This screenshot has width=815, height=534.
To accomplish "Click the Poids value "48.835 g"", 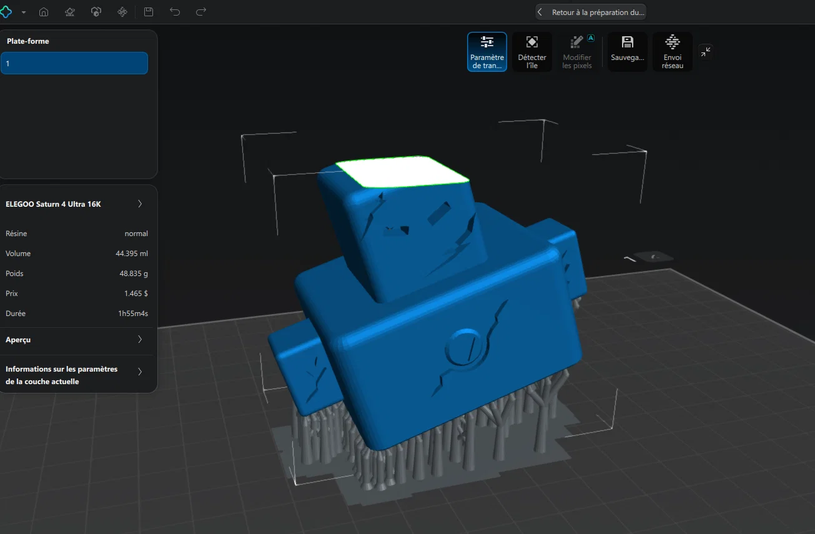I will click(134, 274).
